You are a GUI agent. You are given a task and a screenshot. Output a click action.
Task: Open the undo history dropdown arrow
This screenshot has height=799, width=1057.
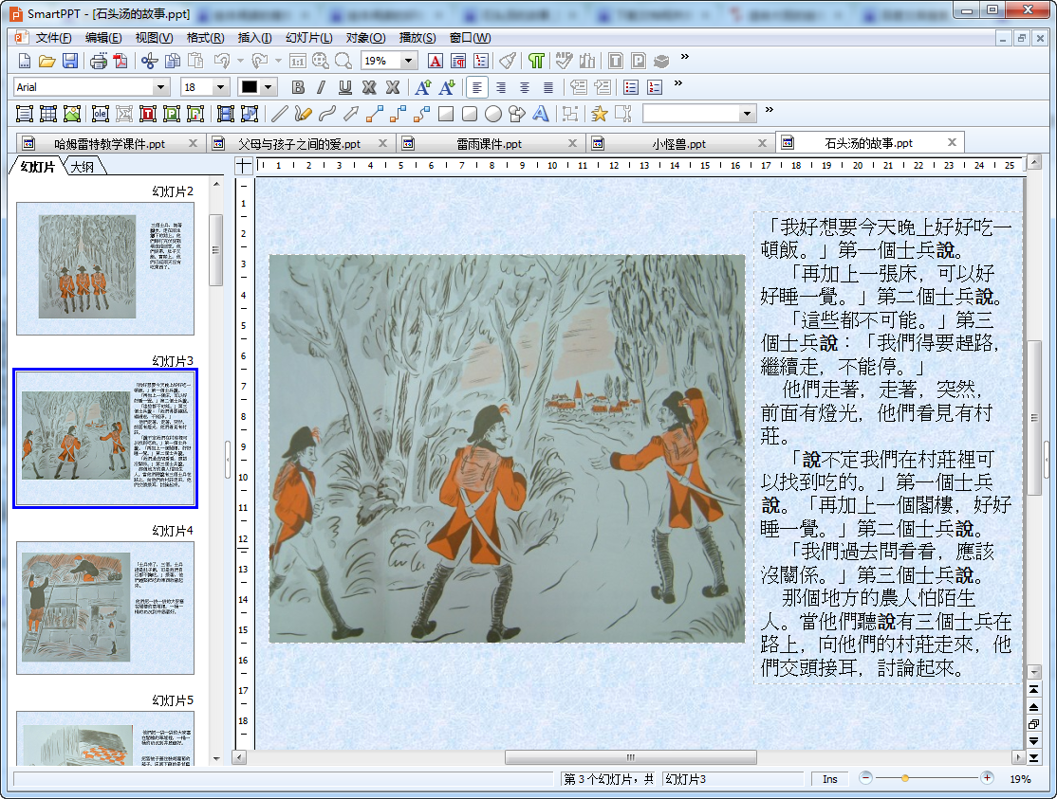(240, 62)
